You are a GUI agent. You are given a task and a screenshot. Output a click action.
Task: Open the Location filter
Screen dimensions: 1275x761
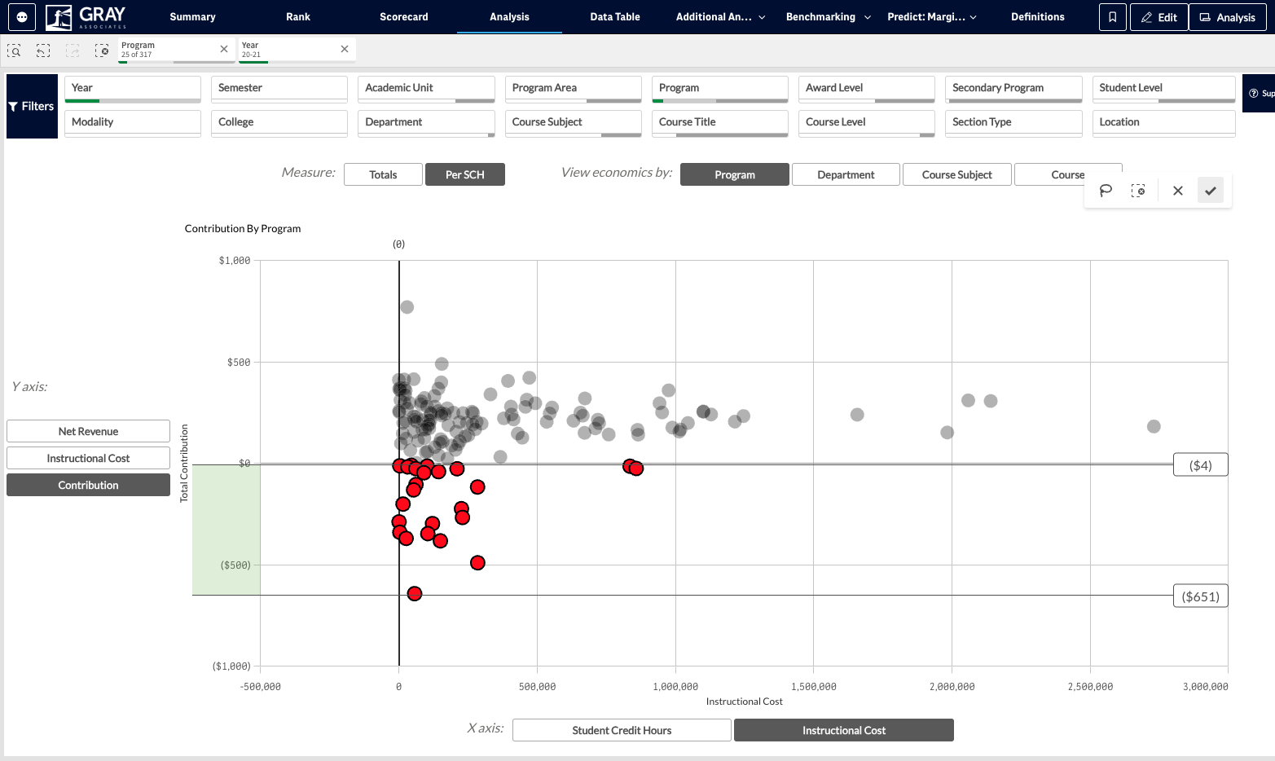[1163, 123]
